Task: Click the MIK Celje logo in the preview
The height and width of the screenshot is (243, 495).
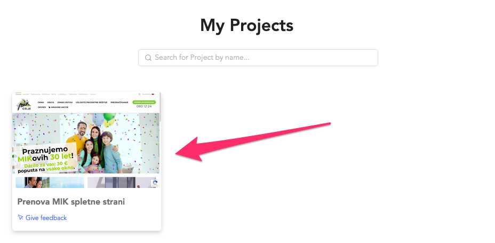Action: [23, 104]
